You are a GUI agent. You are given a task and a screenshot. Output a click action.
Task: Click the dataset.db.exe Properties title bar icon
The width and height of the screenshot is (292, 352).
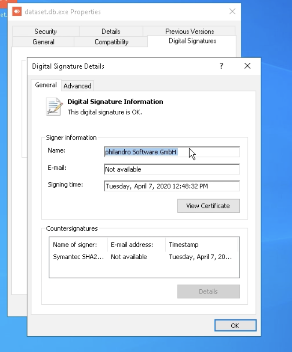click(17, 12)
